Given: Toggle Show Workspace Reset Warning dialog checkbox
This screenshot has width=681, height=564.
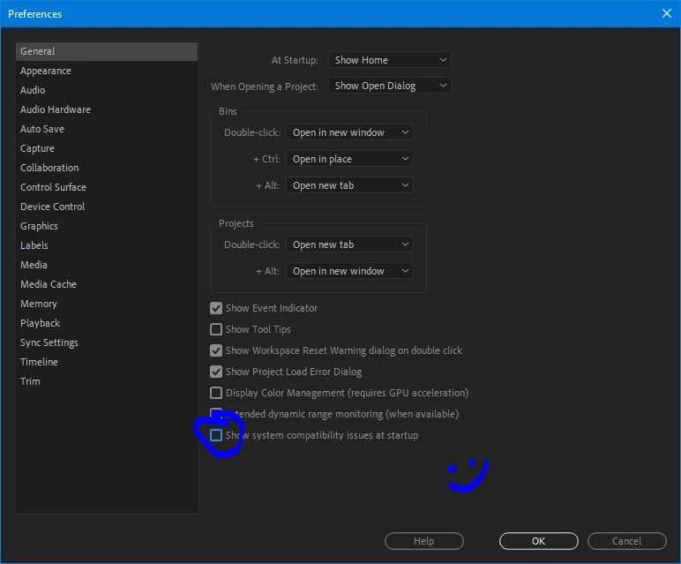Looking at the screenshot, I should point(216,350).
